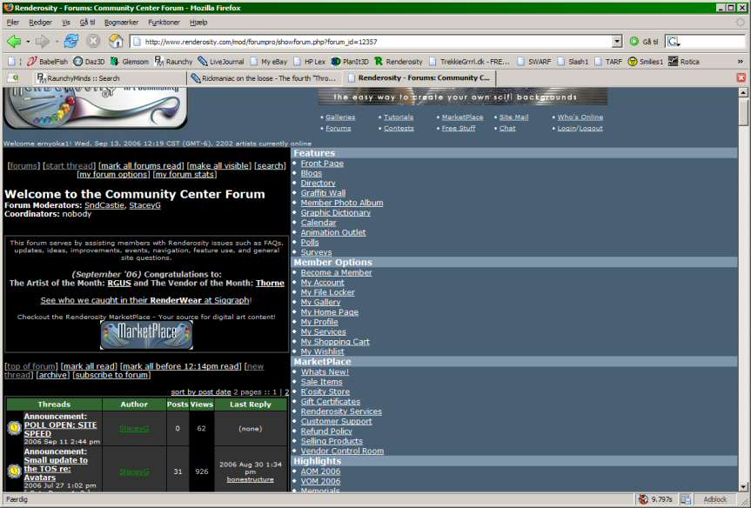Click the [subscribe to forum] link

111,374
